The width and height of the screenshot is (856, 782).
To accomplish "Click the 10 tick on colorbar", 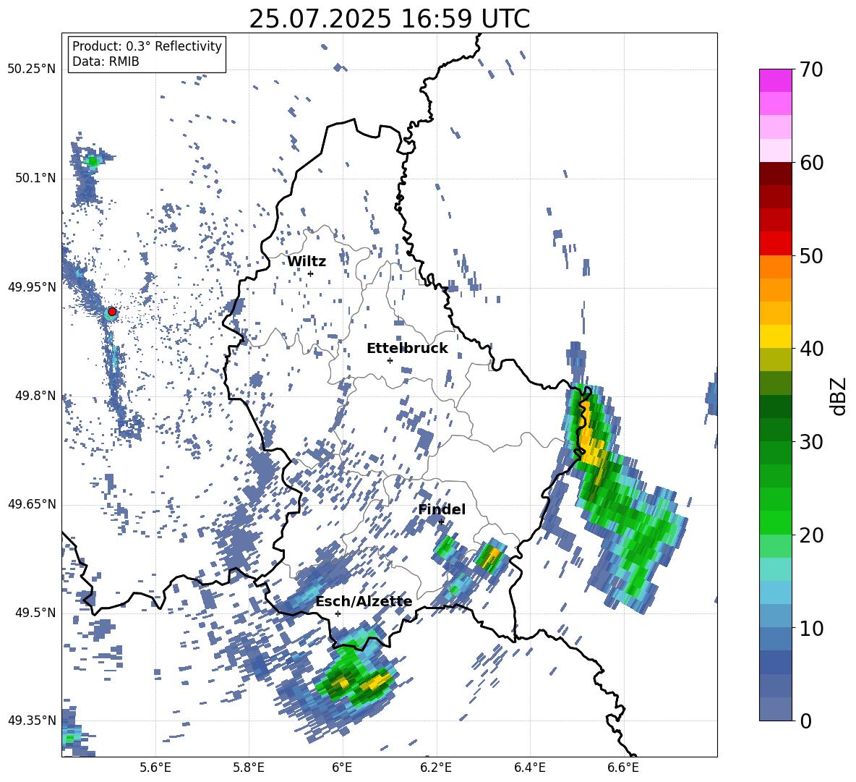I will (x=810, y=627).
